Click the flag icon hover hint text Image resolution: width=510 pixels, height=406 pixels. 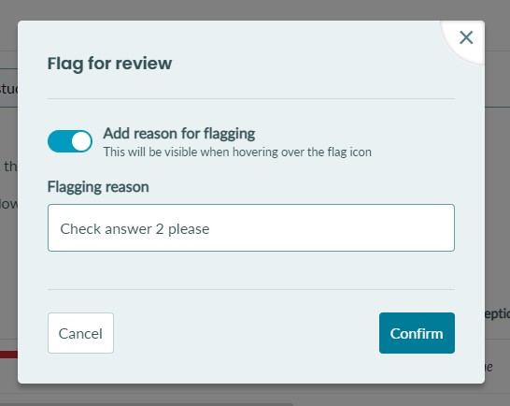click(x=237, y=152)
